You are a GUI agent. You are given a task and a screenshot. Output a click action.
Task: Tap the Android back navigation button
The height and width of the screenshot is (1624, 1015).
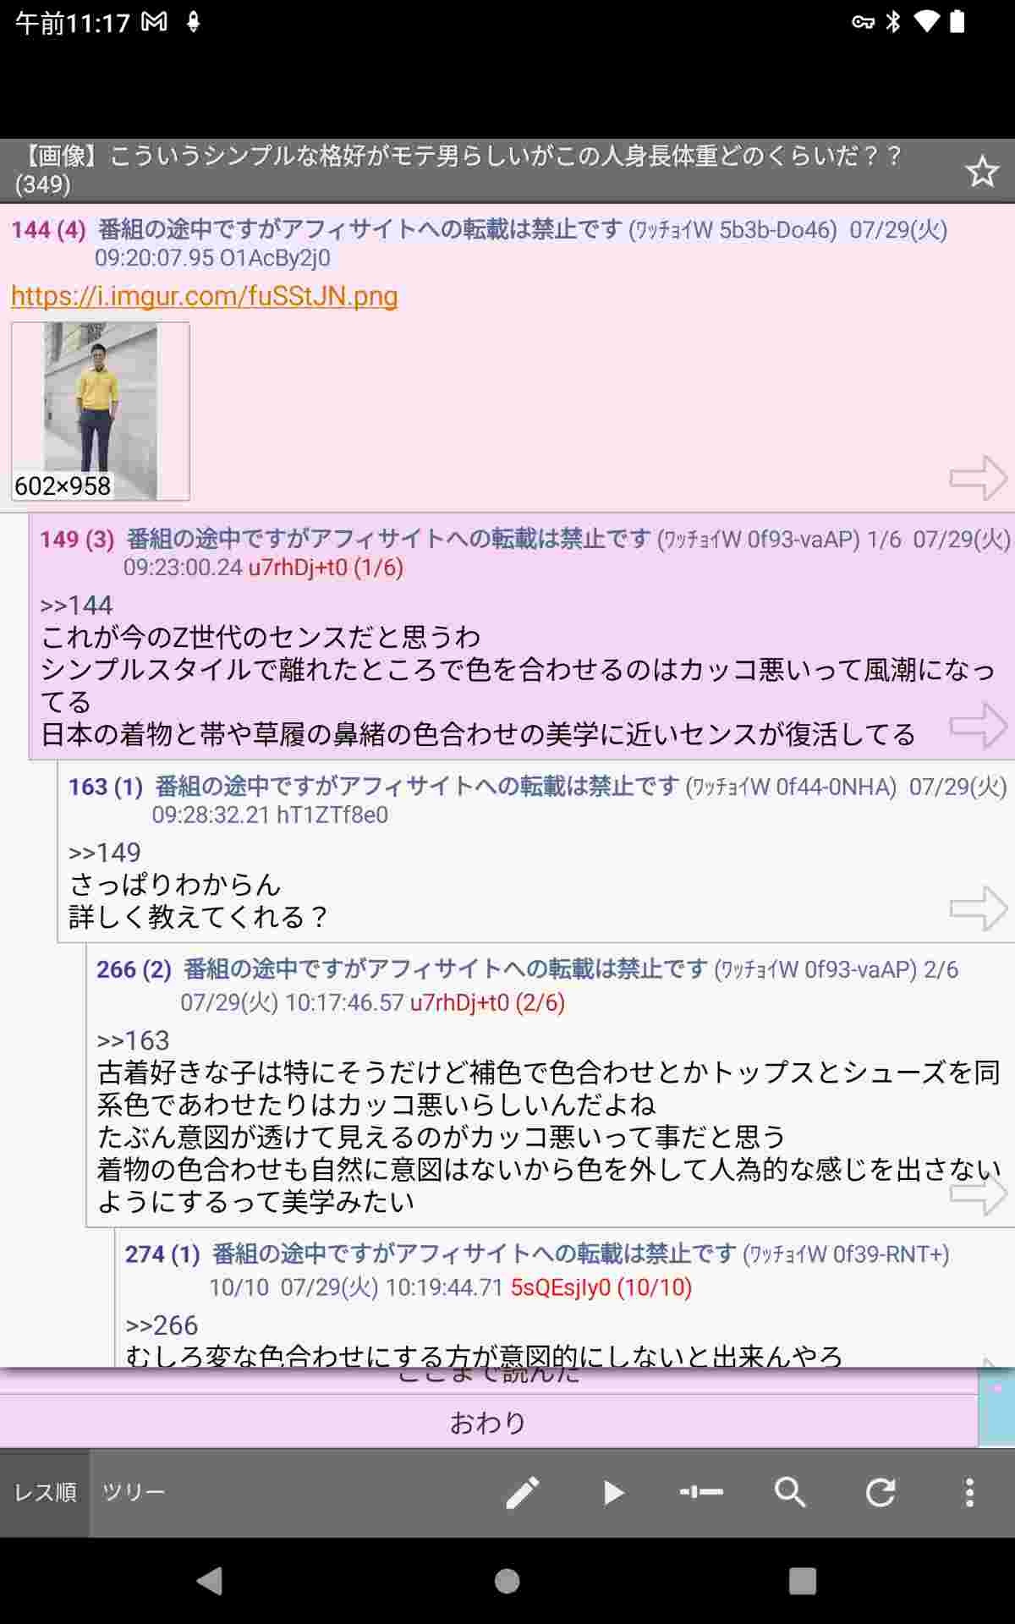[209, 1581]
